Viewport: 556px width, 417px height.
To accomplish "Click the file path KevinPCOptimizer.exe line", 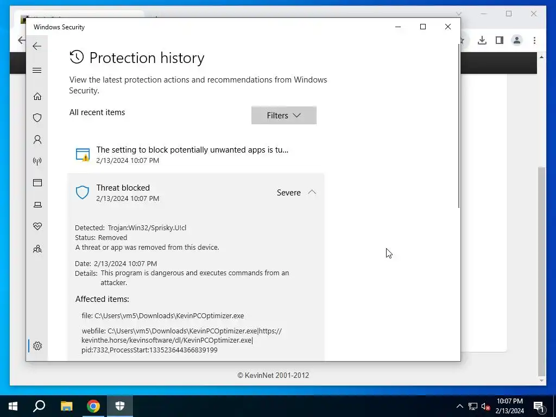I will [163, 315].
